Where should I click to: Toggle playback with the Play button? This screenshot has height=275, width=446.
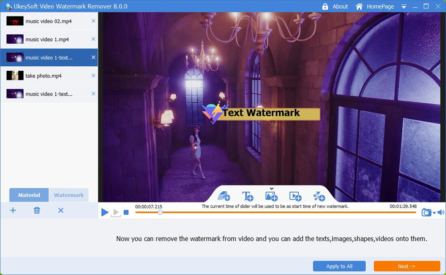pos(105,212)
